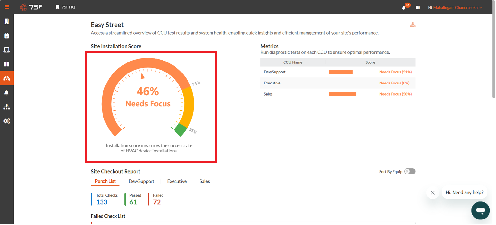Switch to the Dev/Support tab

click(141, 181)
